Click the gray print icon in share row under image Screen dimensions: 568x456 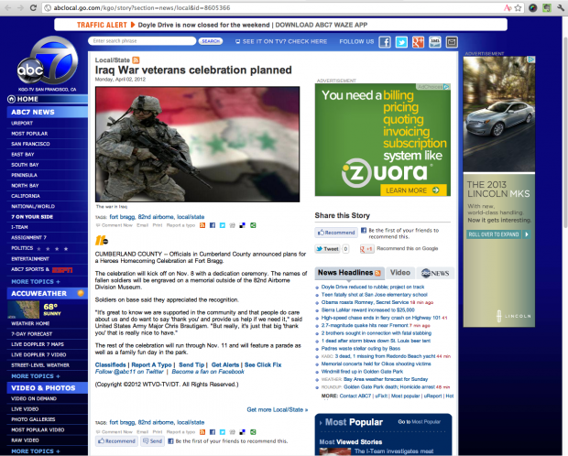point(232,225)
